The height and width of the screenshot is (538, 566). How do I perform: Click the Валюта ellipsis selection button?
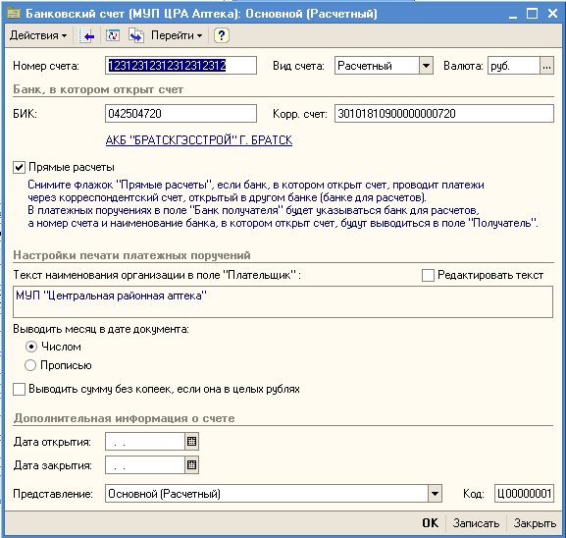point(546,66)
